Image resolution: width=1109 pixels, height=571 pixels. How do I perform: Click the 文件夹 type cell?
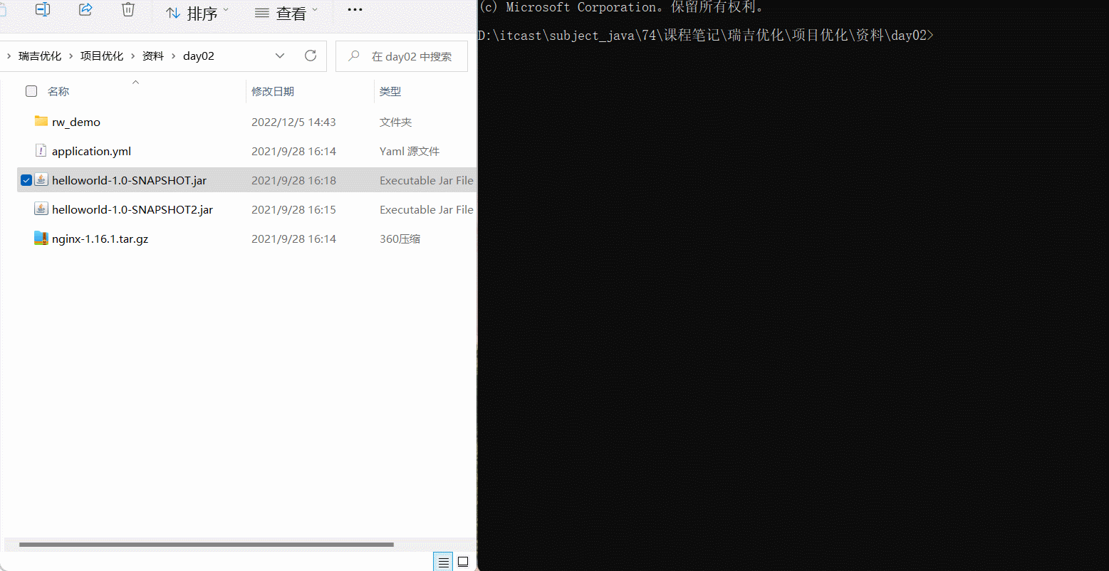pyautogui.click(x=395, y=122)
